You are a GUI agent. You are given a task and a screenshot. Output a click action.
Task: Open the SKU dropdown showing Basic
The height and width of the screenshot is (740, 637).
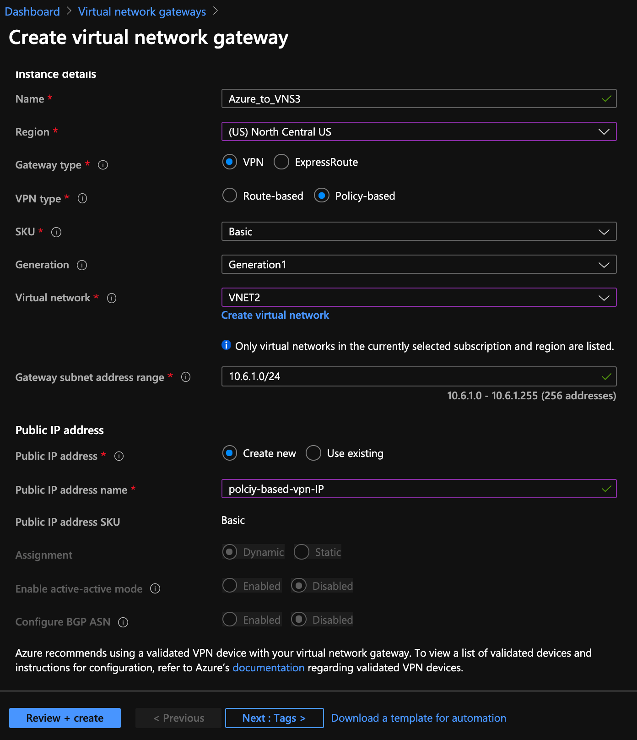(x=419, y=231)
